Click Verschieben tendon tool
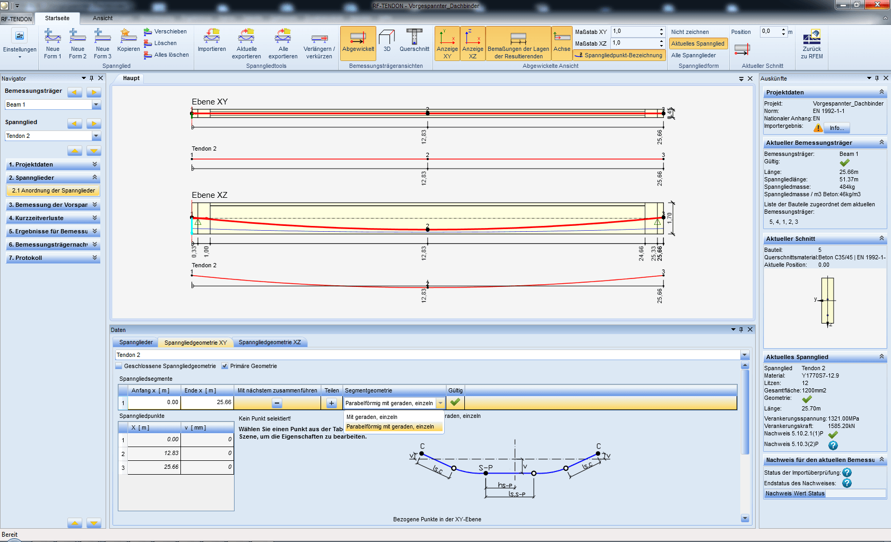This screenshot has height=542, width=891. click(x=165, y=31)
